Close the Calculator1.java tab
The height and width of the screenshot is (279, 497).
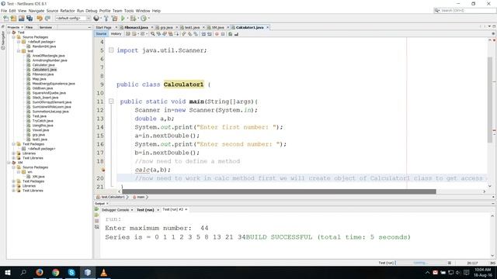click(x=267, y=28)
